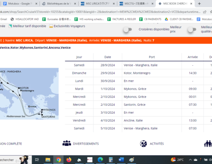Open the Paint palette app in taskbar
Screen dimensions: 212x164
[132, 160]
